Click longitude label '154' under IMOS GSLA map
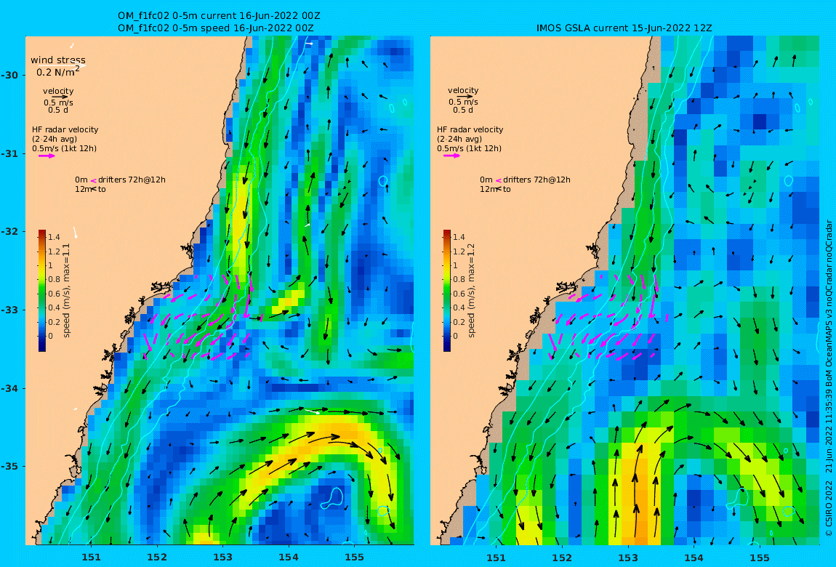The image size is (836, 567). point(694,558)
